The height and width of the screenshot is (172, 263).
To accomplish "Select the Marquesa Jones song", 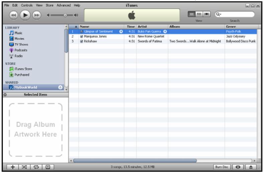I will [x=95, y=36].
